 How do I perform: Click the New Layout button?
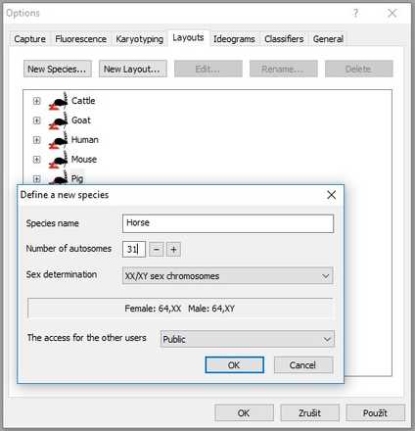pyautogui.click(x=133, y=69)
